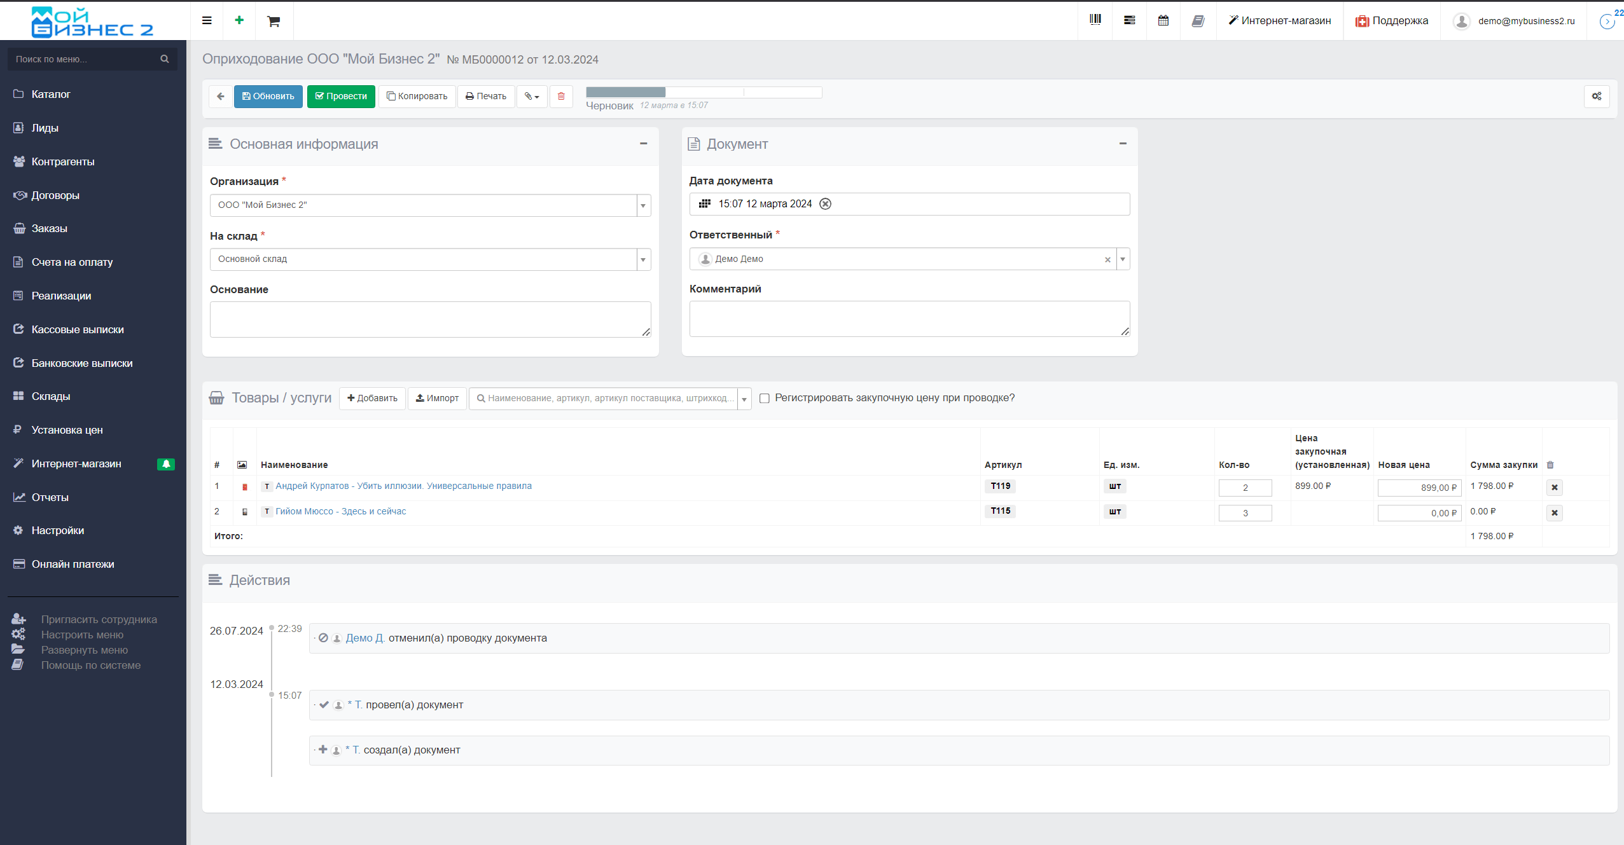The image size is (1624, 845).
Task: Open Контрагенты in the sidebar menu
Action: [x=63, y=161]
